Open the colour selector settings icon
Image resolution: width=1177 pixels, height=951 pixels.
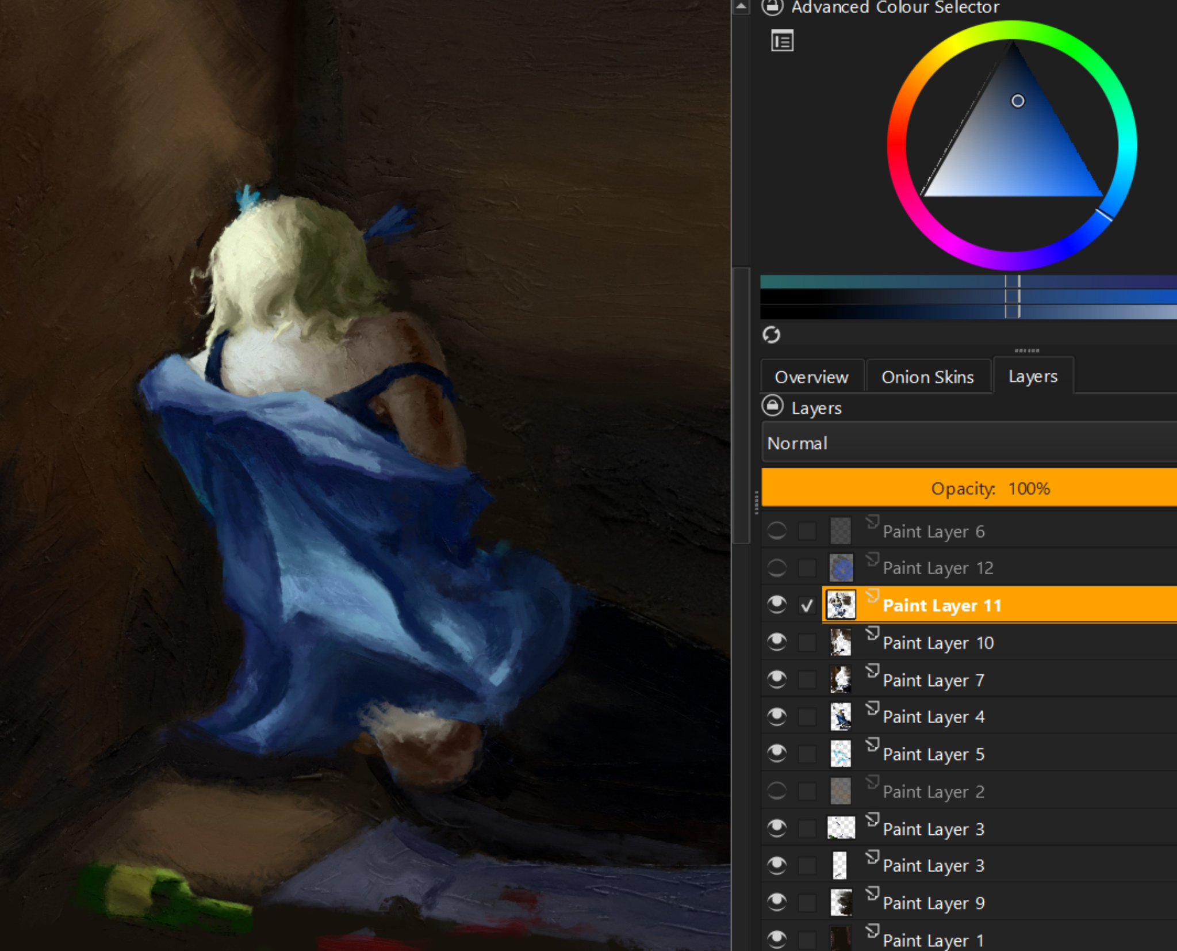coord(782,41)
